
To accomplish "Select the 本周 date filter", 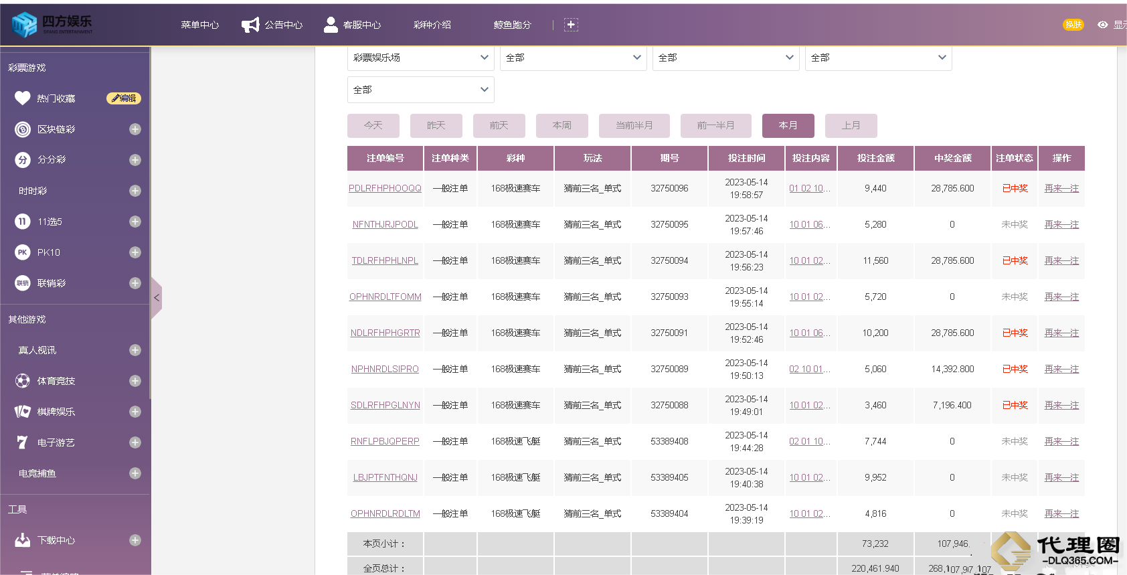I will click(x=562, y=126).
